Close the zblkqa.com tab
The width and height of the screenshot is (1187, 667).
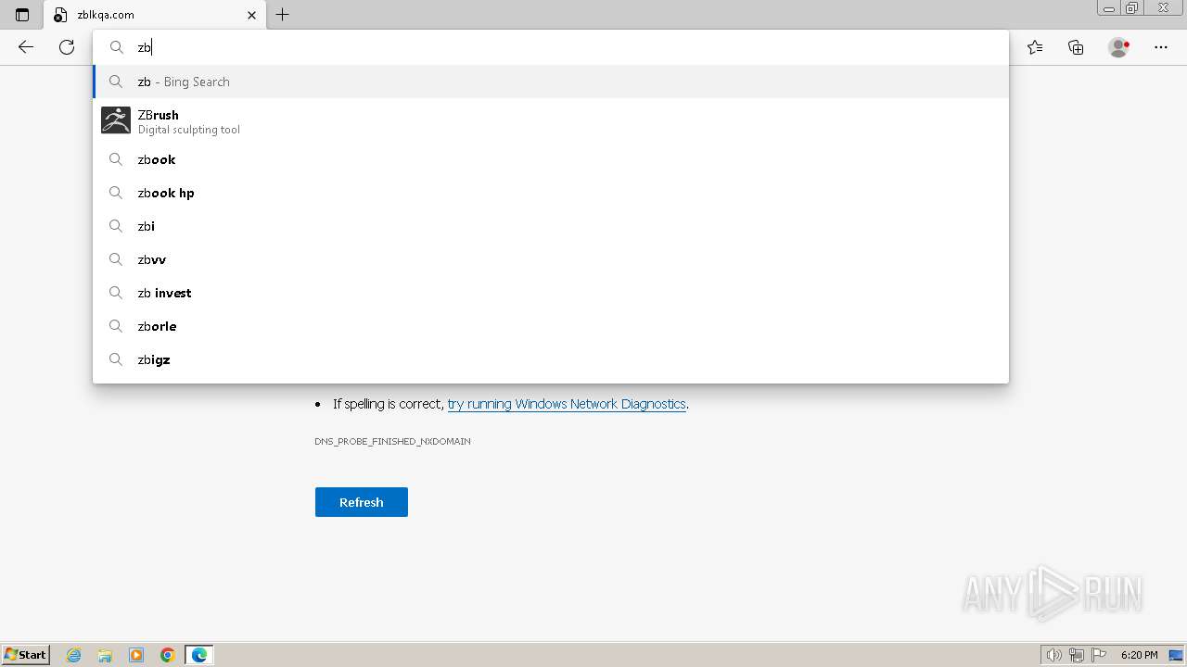click(251, 15)
